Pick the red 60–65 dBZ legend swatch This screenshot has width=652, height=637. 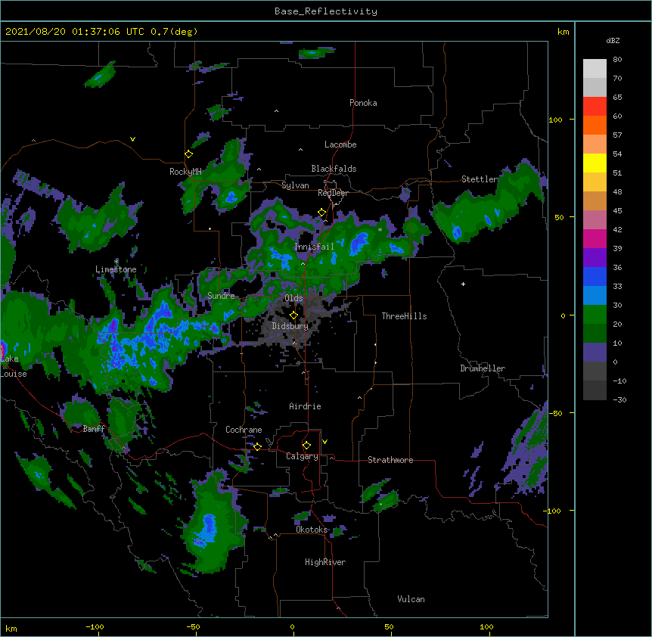tap(595, 107)
